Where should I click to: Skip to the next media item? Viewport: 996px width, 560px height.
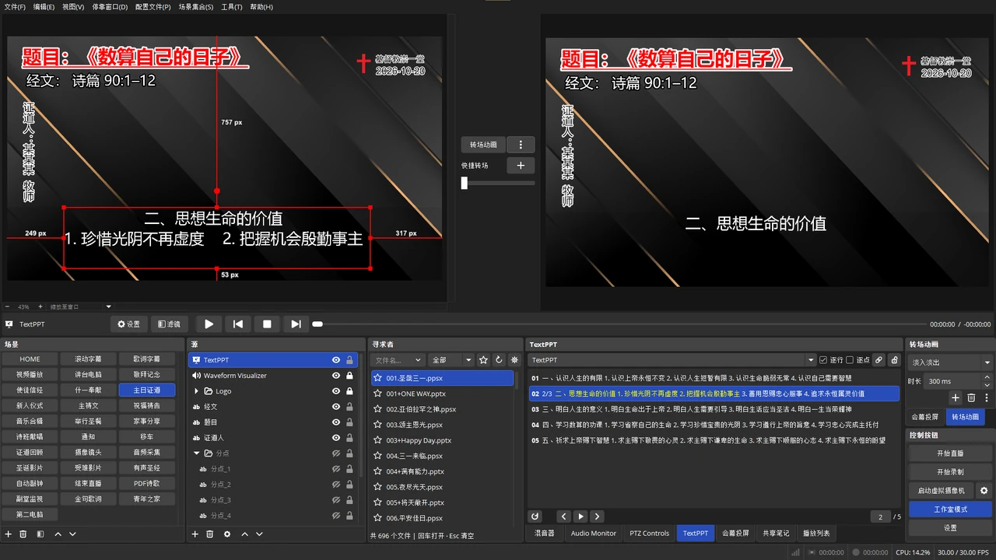(x=296, y=324)
